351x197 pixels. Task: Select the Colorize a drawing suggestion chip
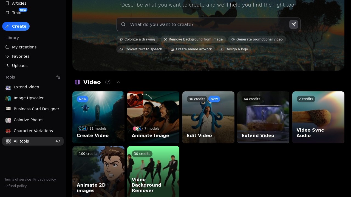137,39
